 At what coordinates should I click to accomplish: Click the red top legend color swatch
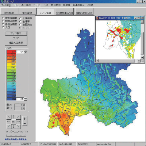click(11, 52)
